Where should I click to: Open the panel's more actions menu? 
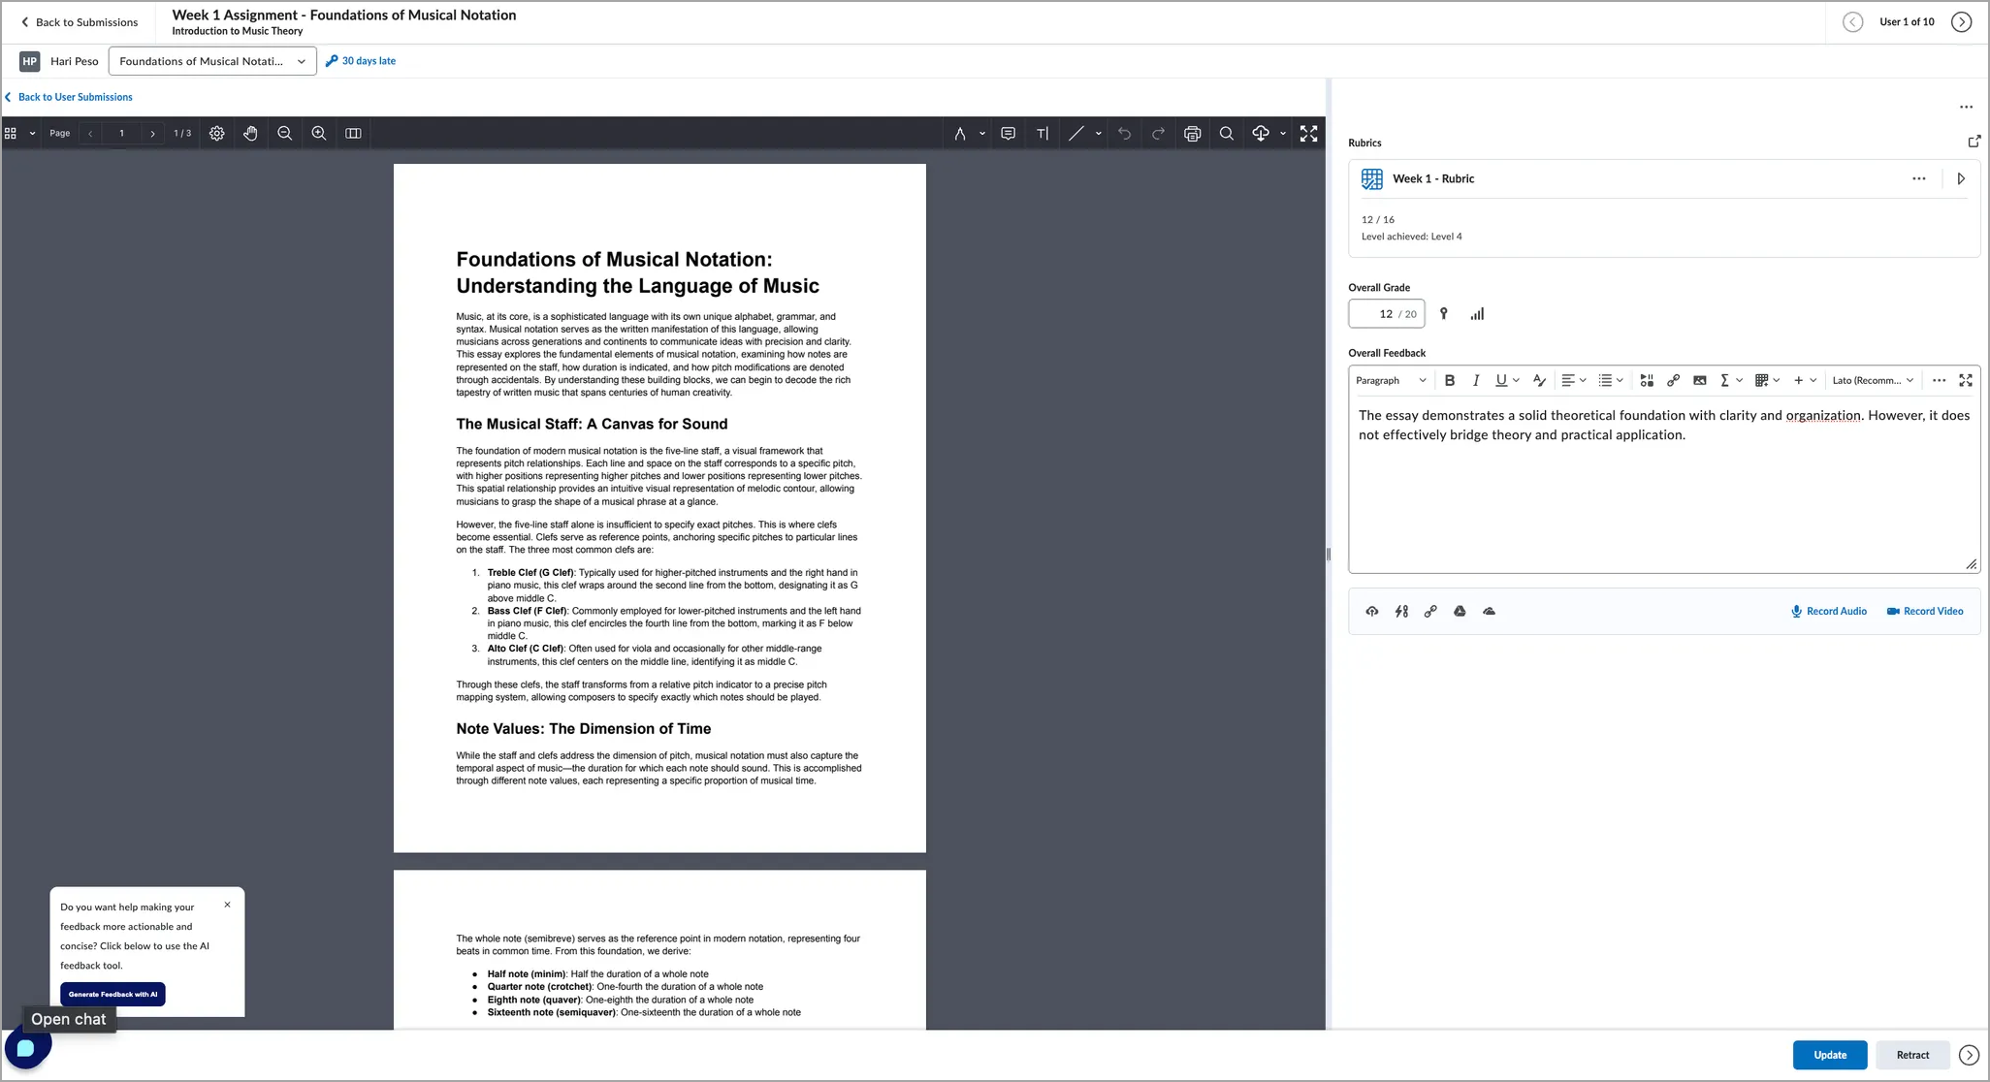(1965, 108)
